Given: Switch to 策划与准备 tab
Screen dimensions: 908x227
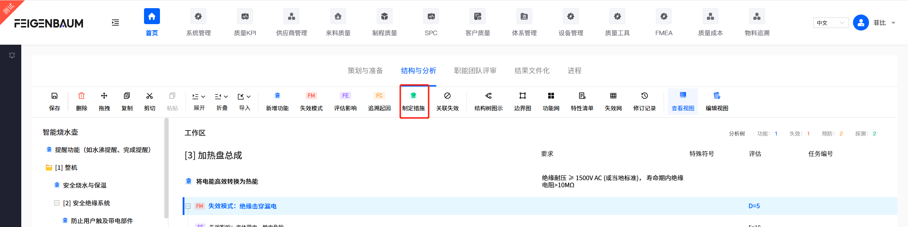Looking at the screenshot, I should point(365,71).
